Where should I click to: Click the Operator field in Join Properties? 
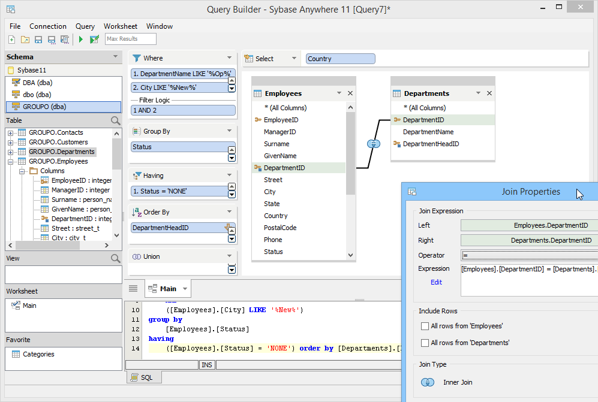coord(530,255)
